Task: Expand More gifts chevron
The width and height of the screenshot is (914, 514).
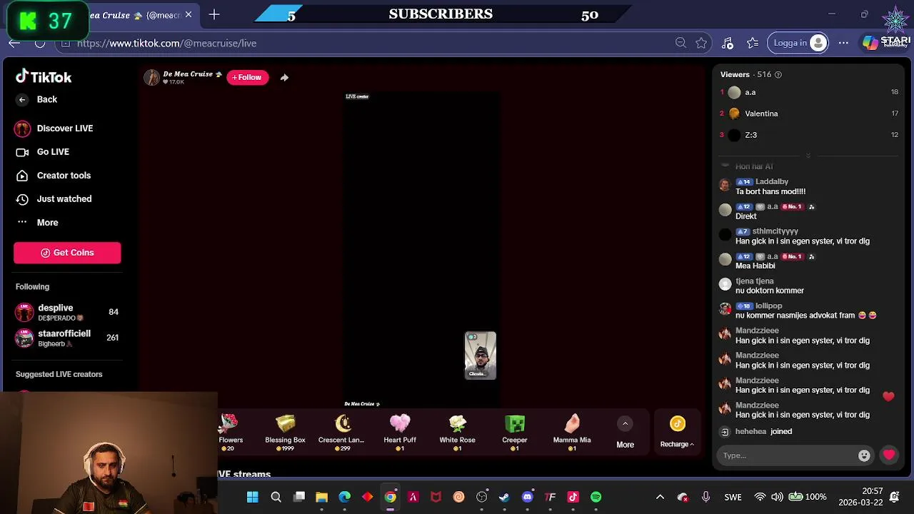Action: tap(625, 424)
